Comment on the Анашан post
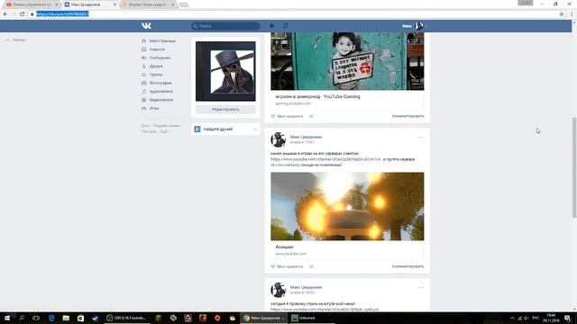This screenshot has height=324, width=577. (408, 266)
